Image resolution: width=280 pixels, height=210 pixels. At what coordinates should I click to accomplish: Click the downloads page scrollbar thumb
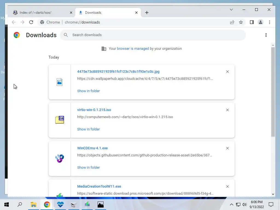pyautogui.click(x=273, y=92)
